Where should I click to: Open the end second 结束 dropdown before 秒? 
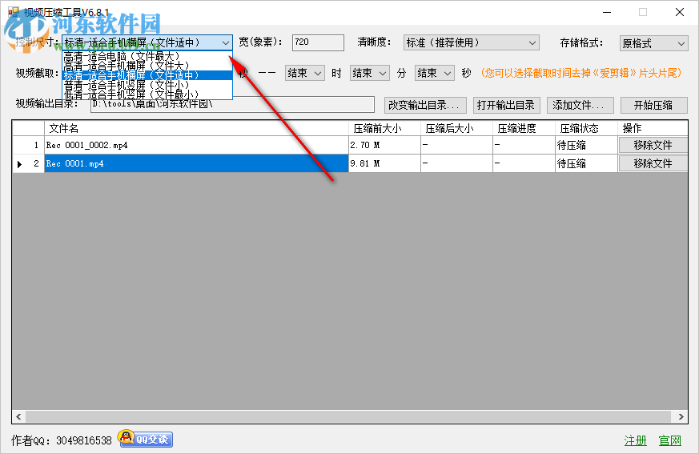(435, 73)
